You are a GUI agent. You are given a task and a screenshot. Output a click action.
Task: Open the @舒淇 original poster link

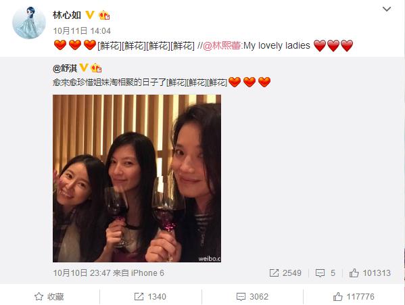[65, 68]
